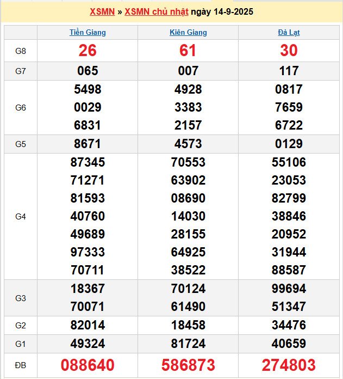This screenshot has width=343, height=379.
Task: Select the G5 number 0129
Action: [289, 144]
